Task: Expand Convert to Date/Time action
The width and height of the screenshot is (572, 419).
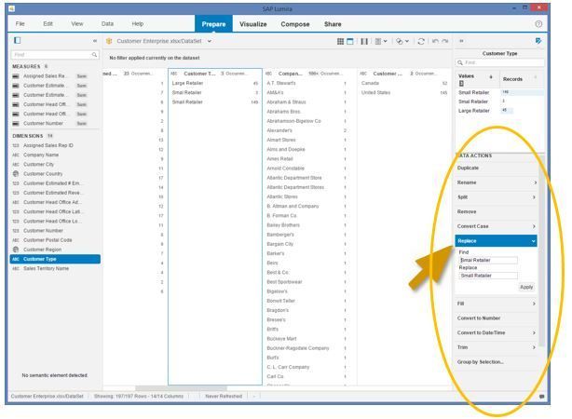Action: 497,332
